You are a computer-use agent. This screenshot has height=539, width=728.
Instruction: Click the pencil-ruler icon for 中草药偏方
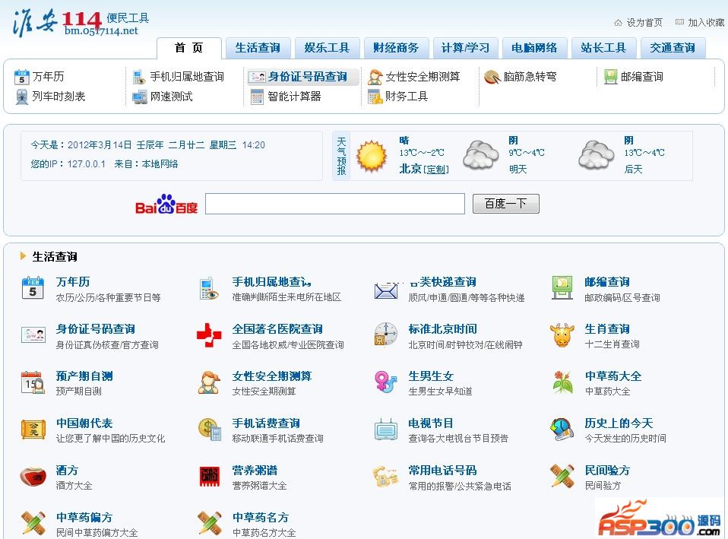[x=33, y=524]
